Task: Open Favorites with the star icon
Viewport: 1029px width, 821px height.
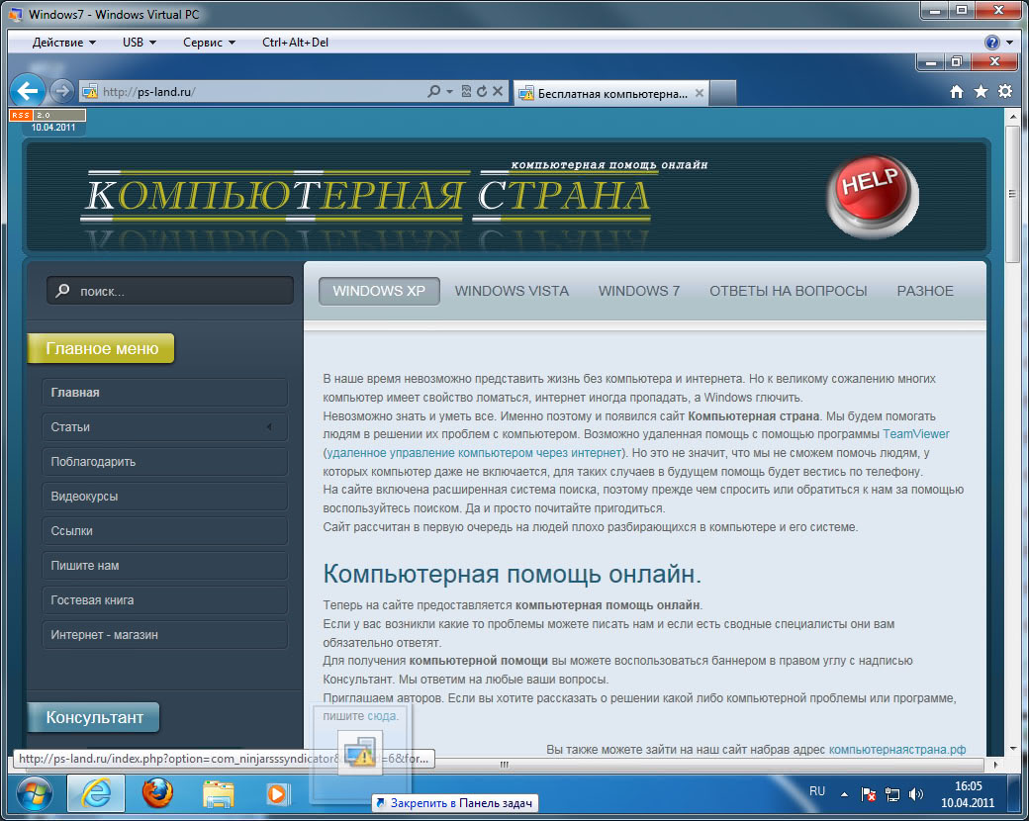Action: pyautogui.click(x=982, y=91)
